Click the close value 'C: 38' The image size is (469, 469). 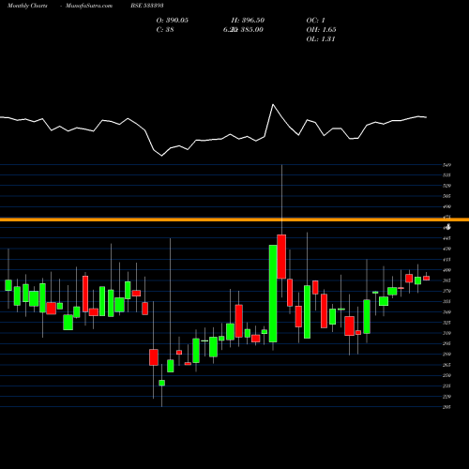[165, 30]
